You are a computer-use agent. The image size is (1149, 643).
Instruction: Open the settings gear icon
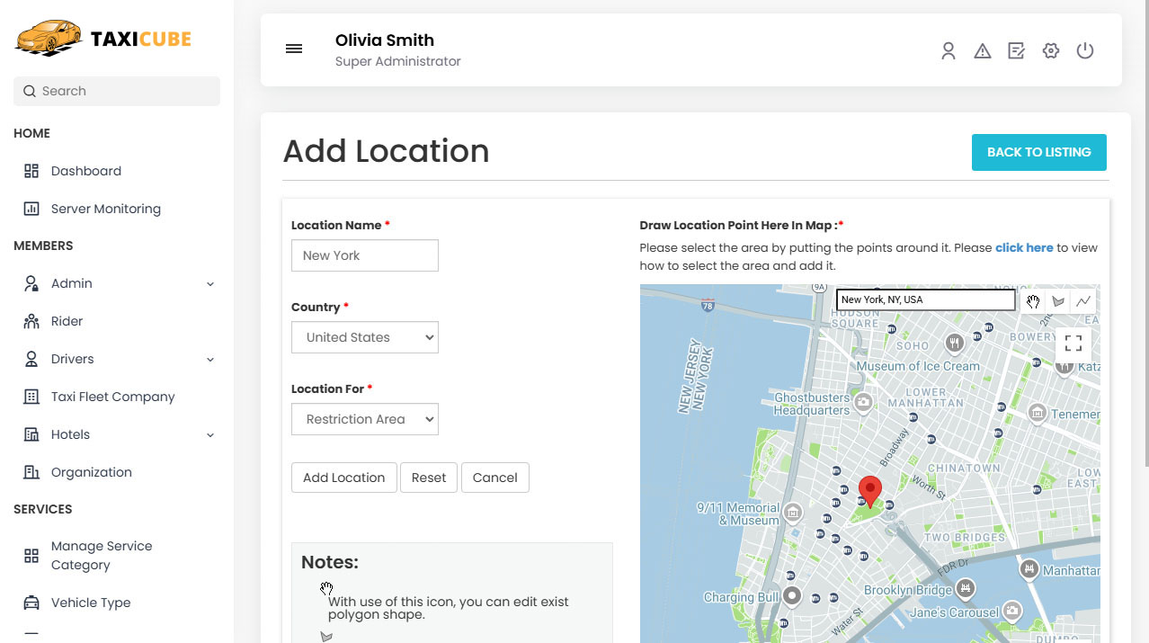point(1050,51)
